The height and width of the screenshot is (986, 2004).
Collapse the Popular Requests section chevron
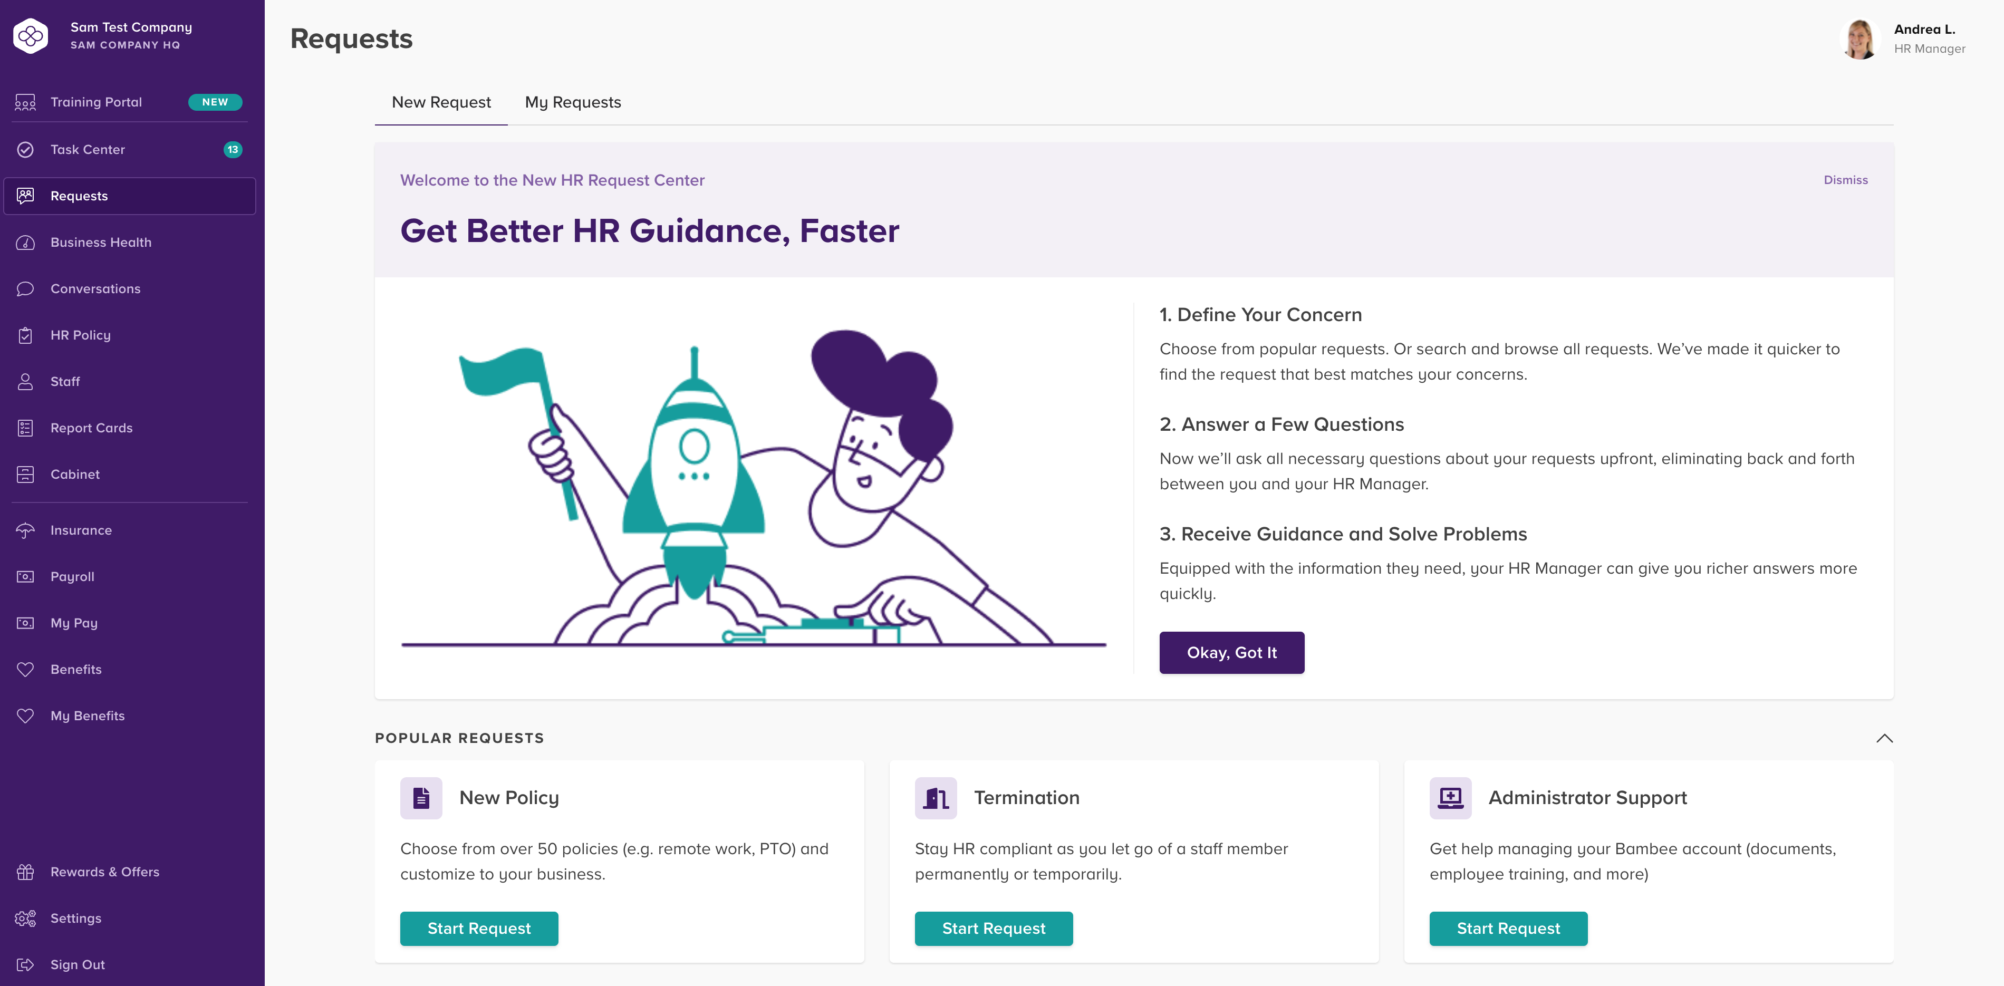coord(1885,739)
